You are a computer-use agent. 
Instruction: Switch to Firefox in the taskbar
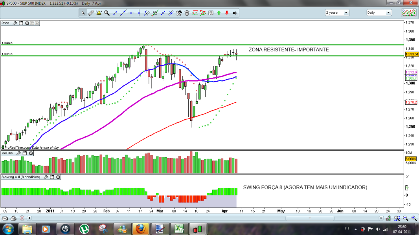141,229
